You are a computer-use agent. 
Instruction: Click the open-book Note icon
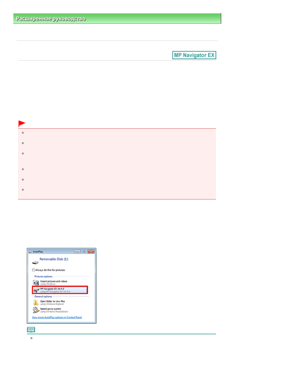[x=31, y=330]
